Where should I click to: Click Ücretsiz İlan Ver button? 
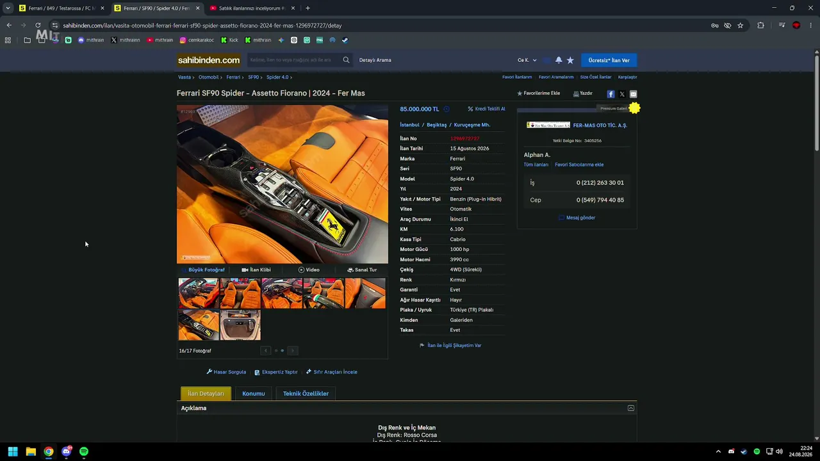pyautogui.click(x=609, y=60)
